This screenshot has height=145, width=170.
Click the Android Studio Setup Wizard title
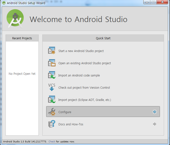26,3
